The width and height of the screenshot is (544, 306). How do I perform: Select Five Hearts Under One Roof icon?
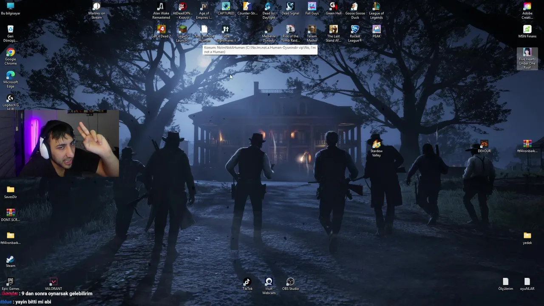click(527, 59)
